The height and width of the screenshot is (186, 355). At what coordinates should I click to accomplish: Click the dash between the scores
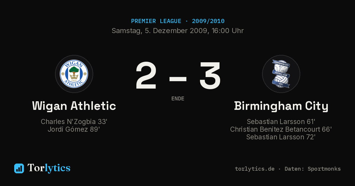coord(178,79)
